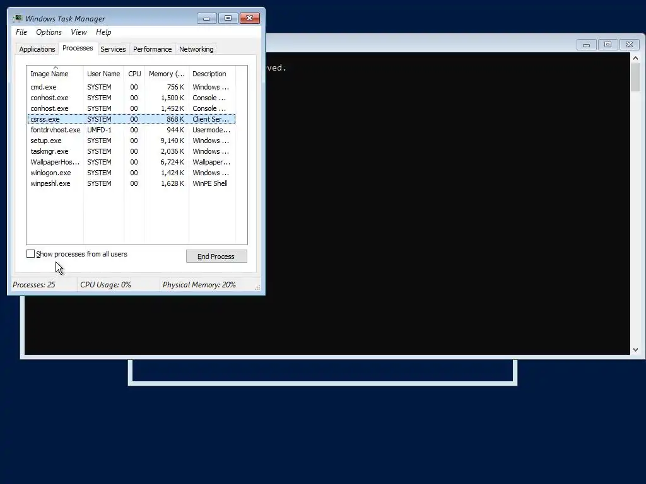
Task: Switch to the Networking tab
Action: tap(197, 49)
